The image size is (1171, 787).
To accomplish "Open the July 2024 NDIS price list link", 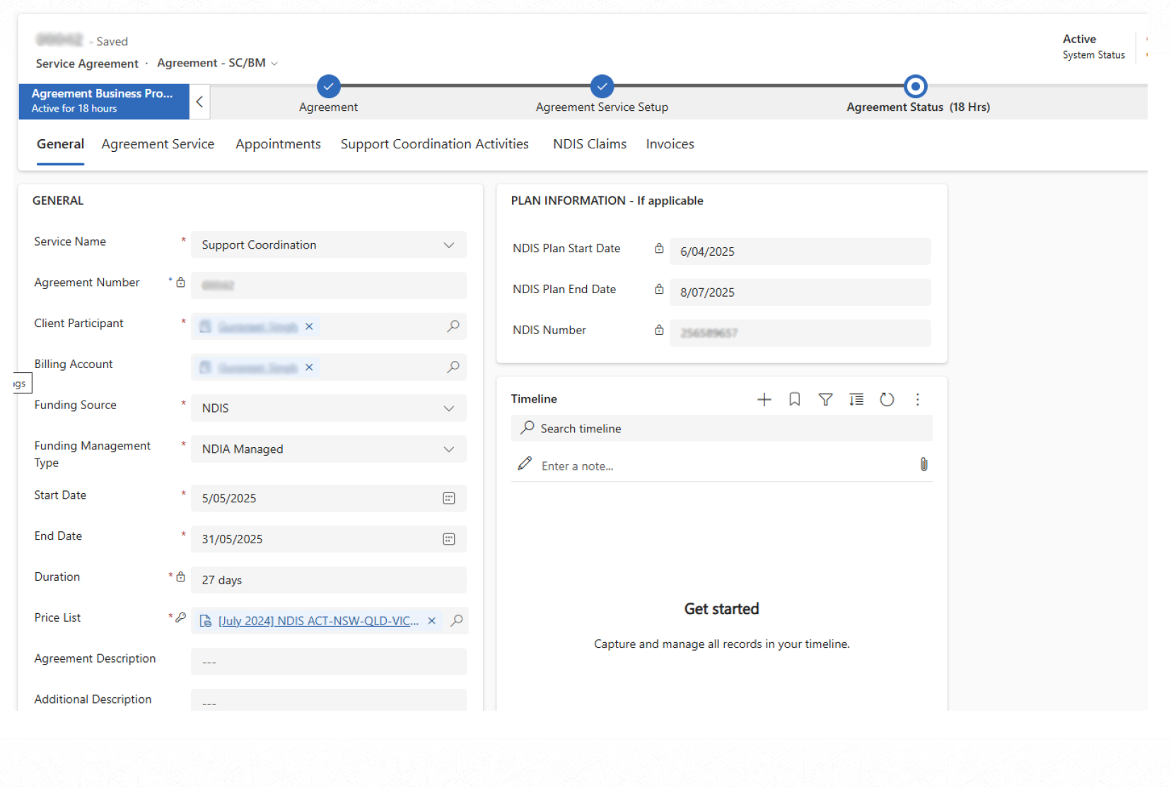I will click(x=317, y=621).
